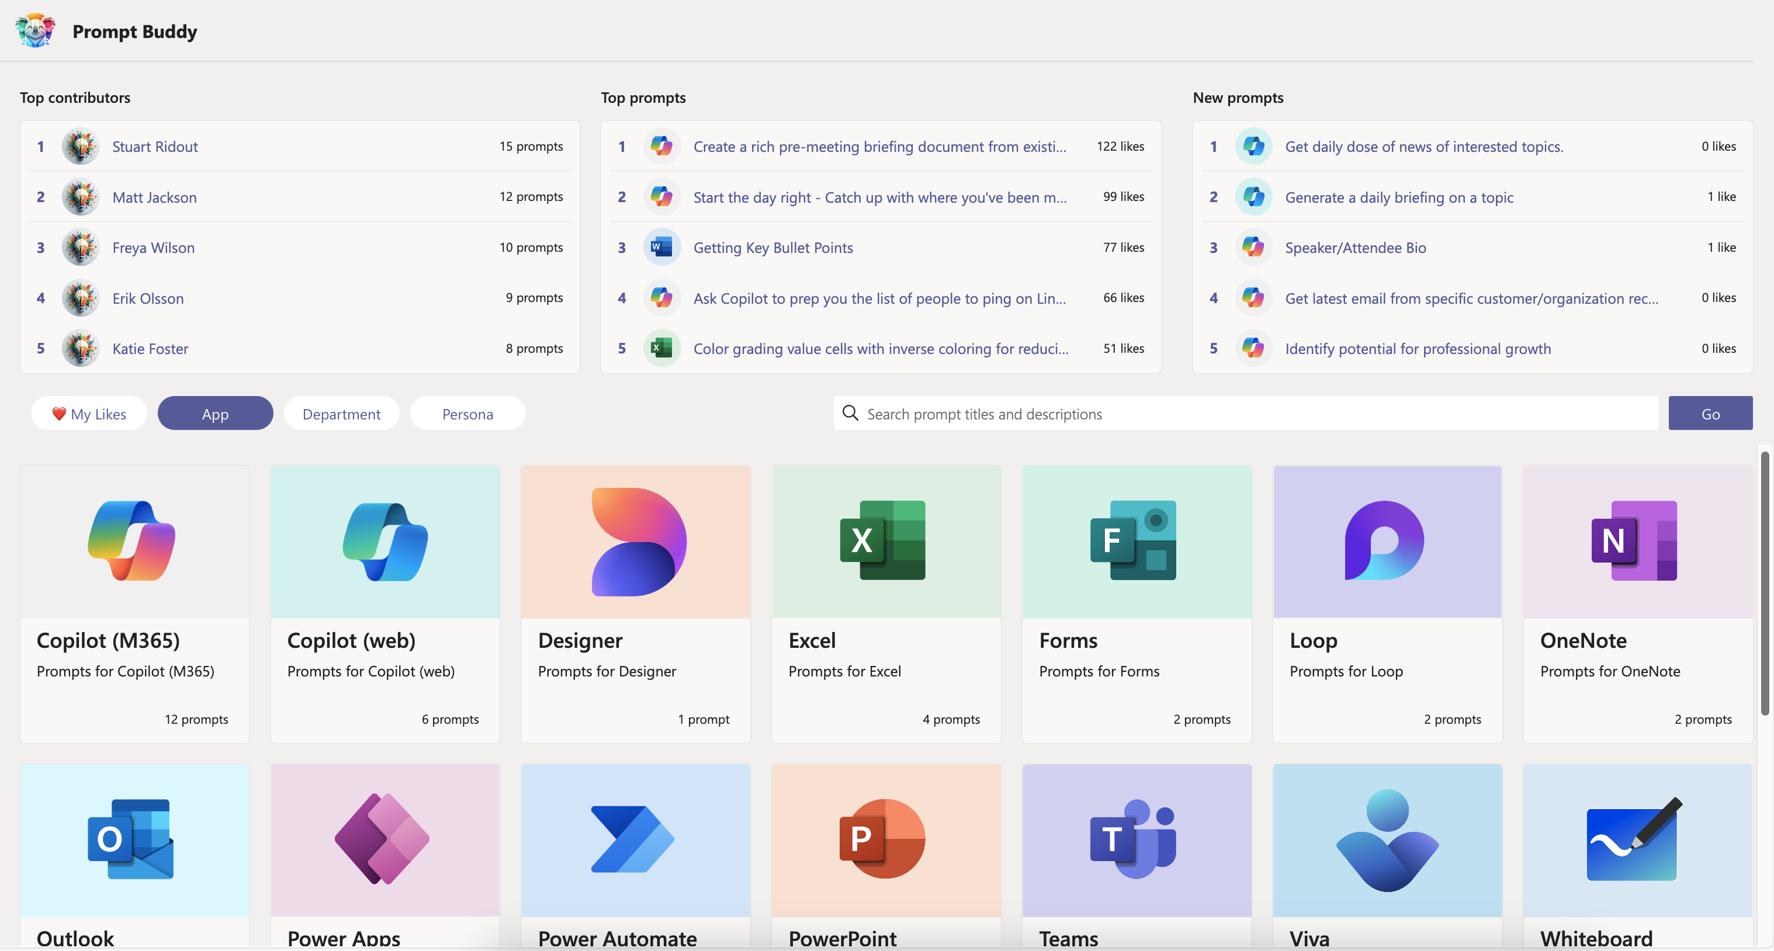Focus the search prompt titles field

[x=1245, y=414]
